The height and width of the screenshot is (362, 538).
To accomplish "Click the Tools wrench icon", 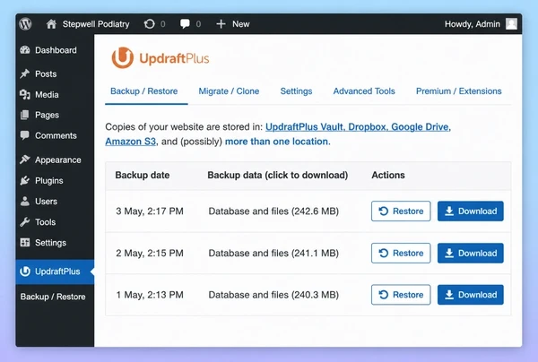I will 25,222.
